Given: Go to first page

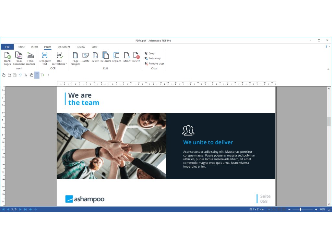Looking at the screenshot, I should coord(3,209).
